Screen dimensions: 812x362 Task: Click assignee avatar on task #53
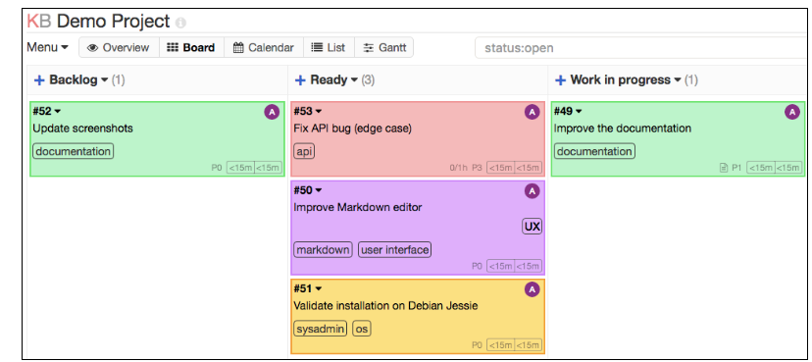(x=532, y=112)
